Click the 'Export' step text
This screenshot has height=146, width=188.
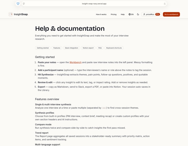(41, 87)
